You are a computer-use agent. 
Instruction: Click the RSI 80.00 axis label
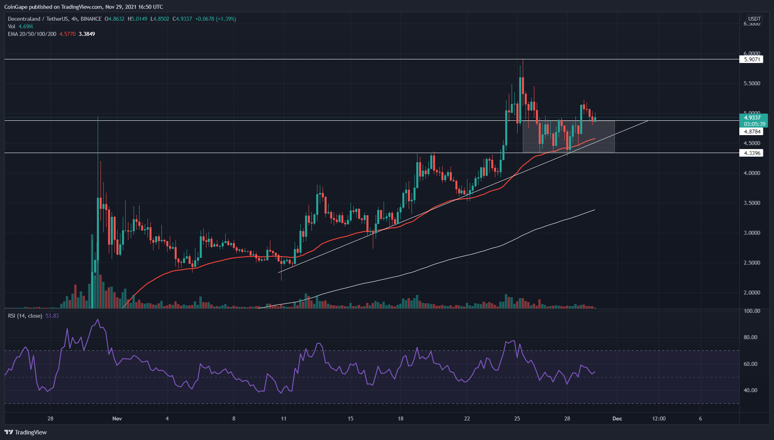tap(750, 337)
